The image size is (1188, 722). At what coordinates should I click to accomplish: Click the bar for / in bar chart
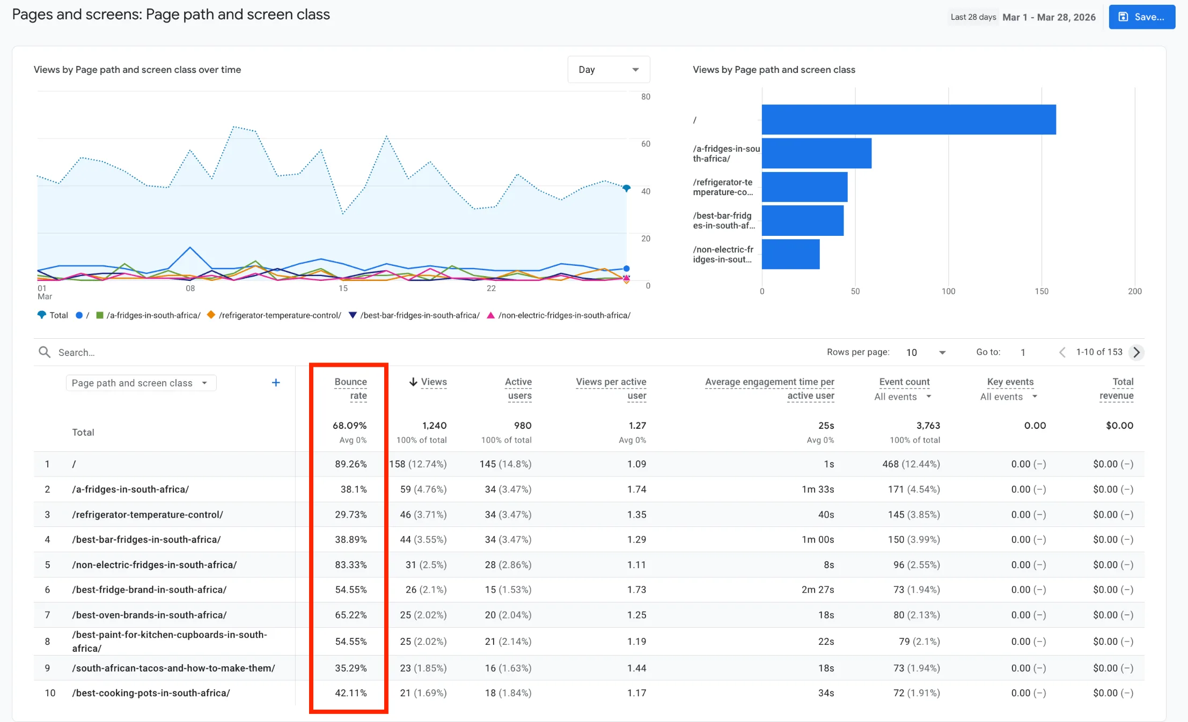[908, 120]
